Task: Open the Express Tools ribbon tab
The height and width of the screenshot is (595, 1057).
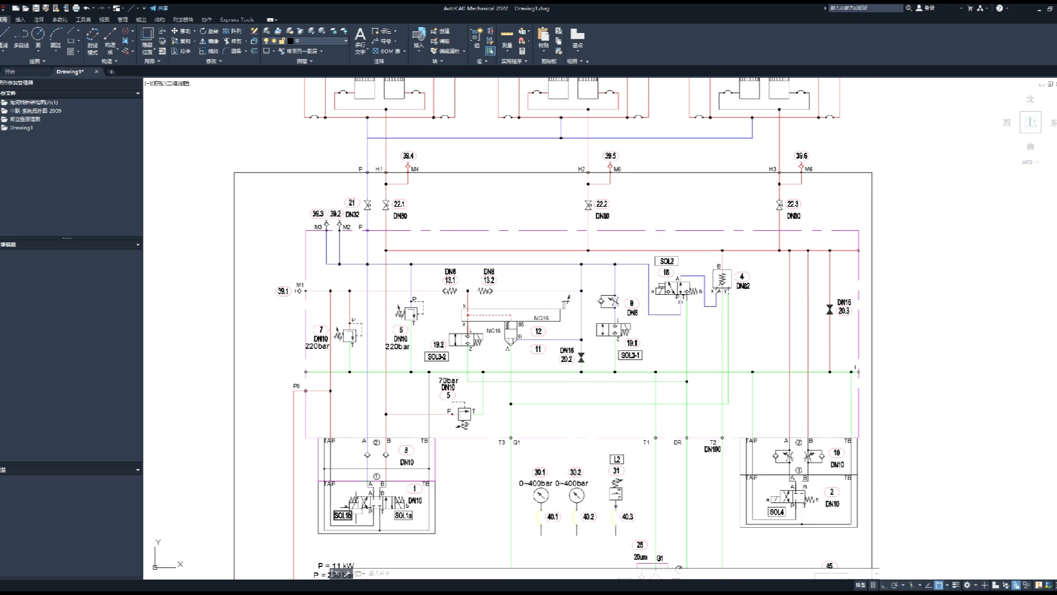Action: [237, 19]
